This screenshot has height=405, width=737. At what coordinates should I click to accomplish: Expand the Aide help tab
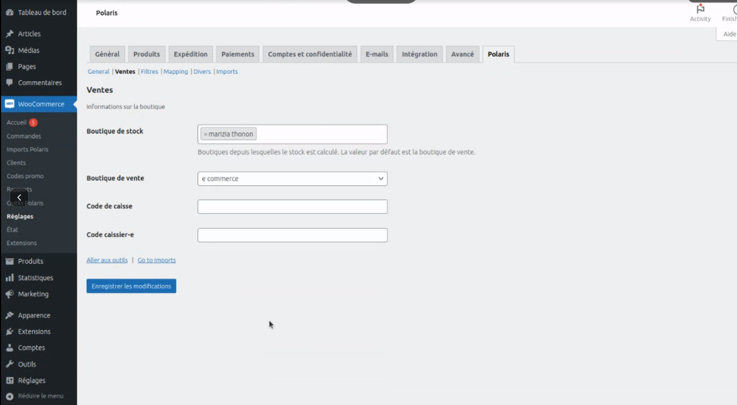click(x=728, y=34)
